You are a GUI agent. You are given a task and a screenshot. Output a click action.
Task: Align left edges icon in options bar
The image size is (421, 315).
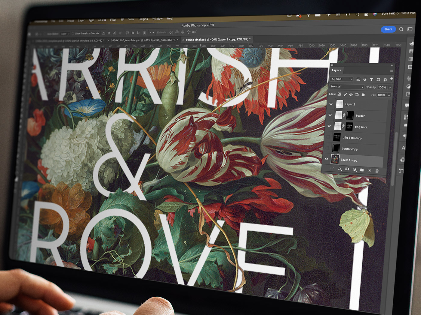tap(104, 33)
